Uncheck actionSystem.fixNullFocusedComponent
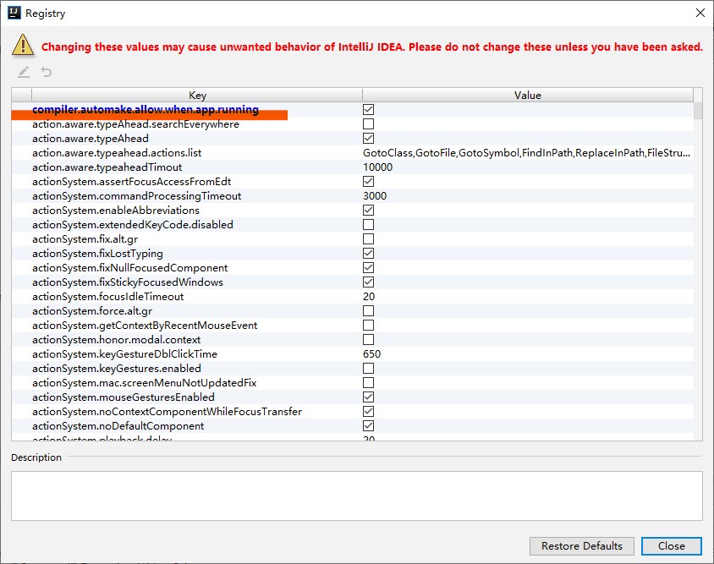This screenshot has height=564, width=714. pos(368,268)
